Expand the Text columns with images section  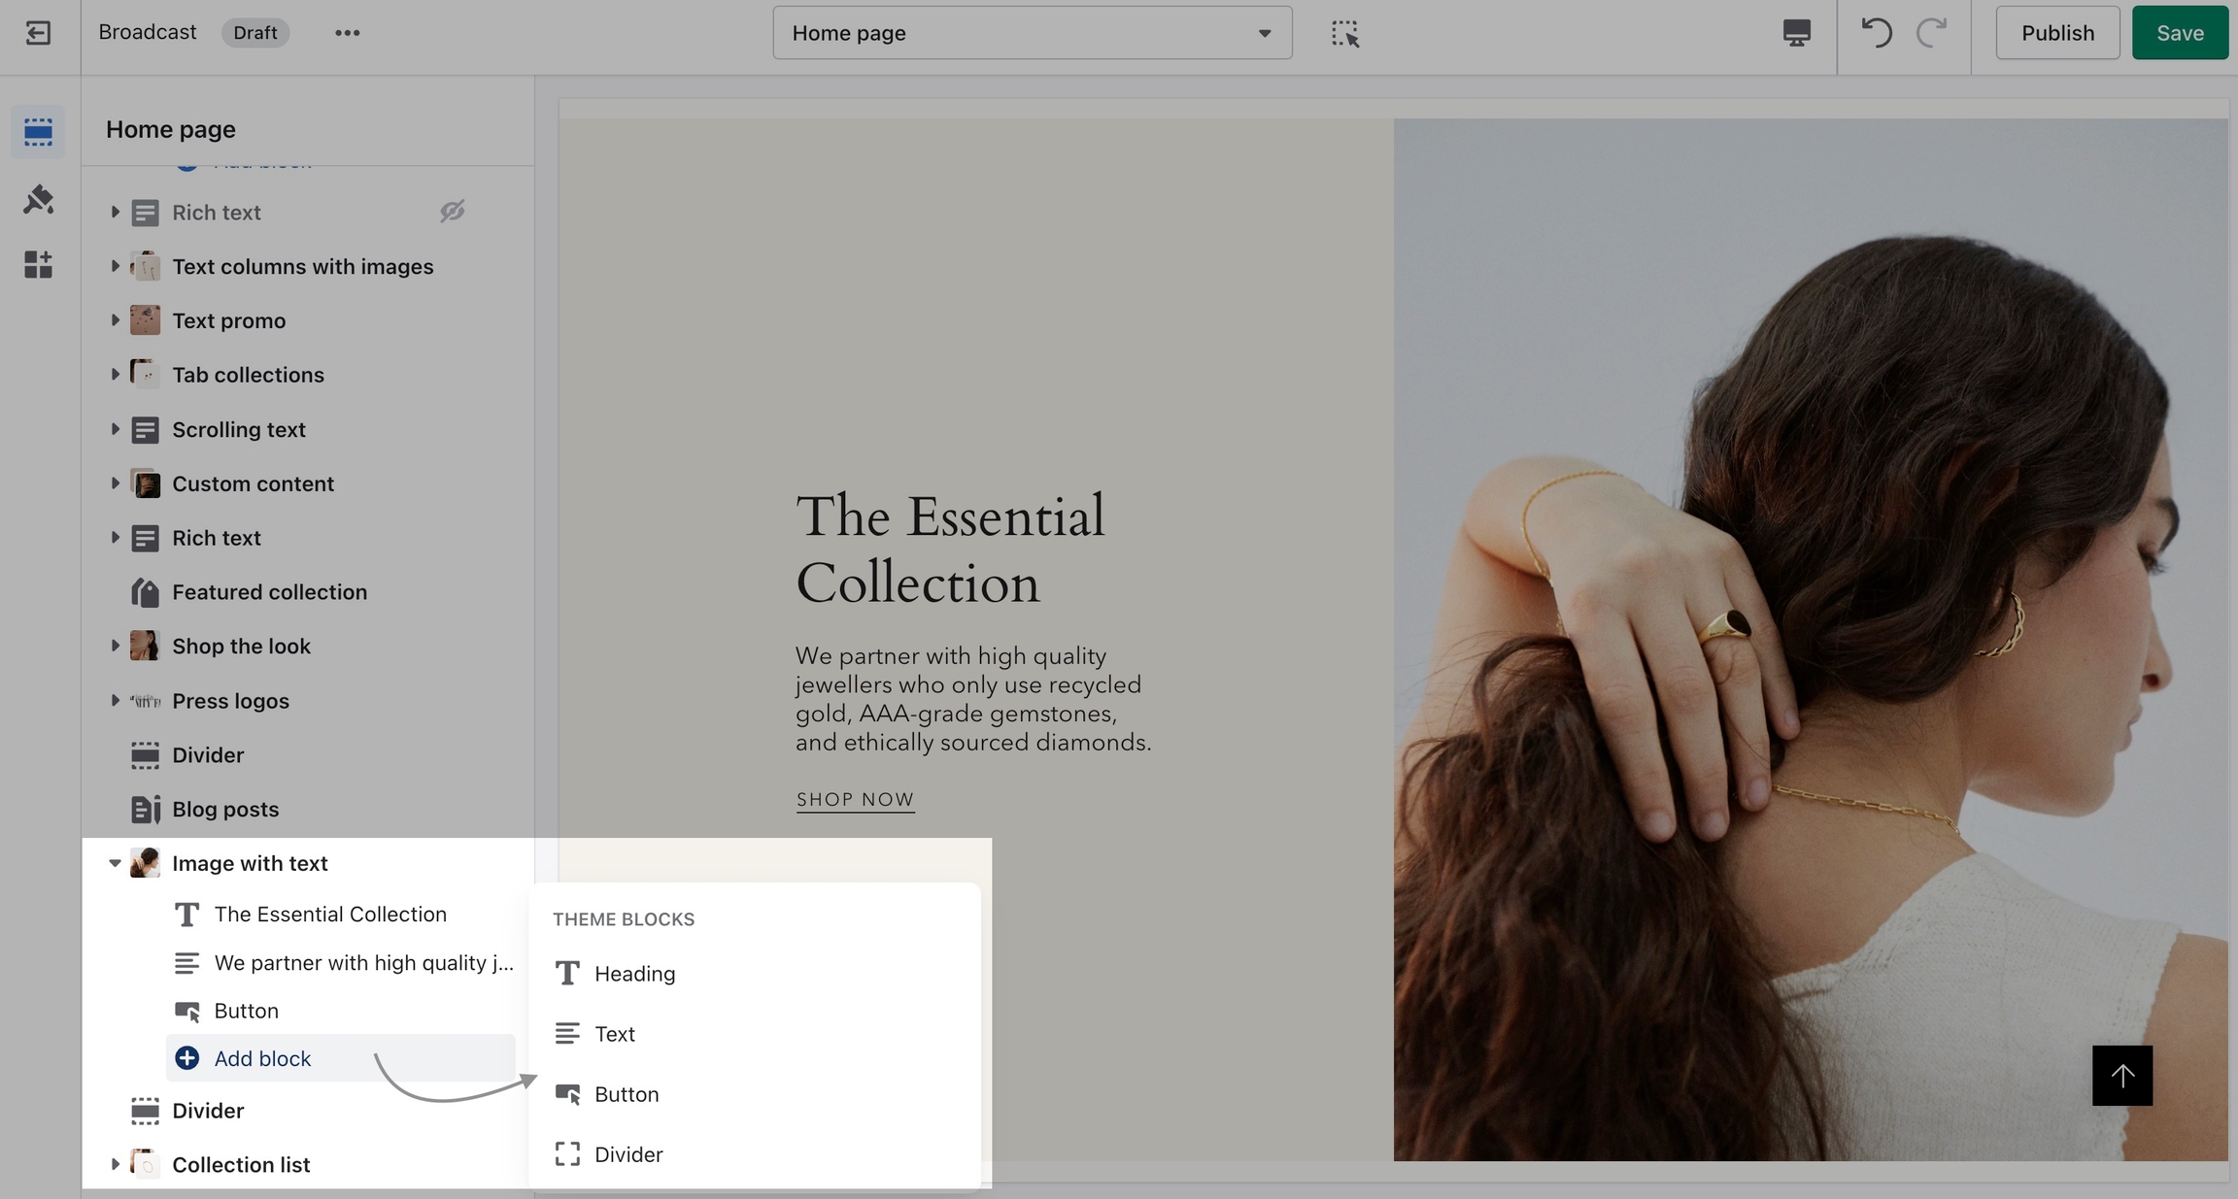[115, 266]
